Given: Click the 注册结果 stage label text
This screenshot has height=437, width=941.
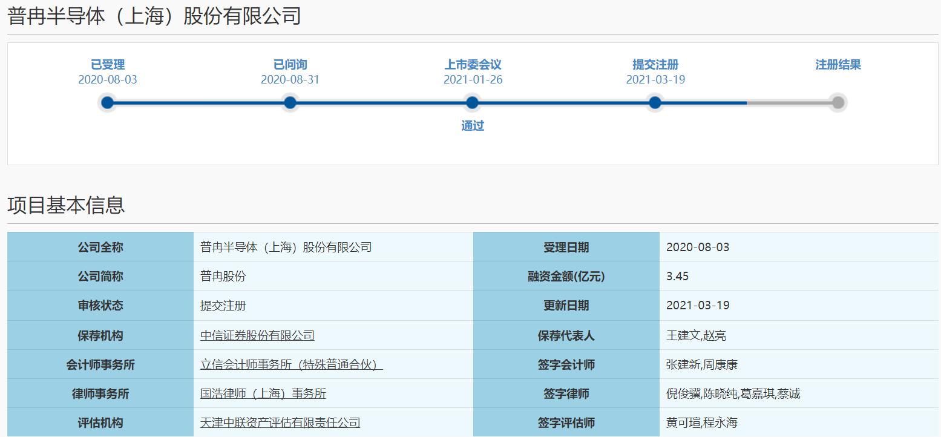Looking at the screenshot, I should click(838, 65).
